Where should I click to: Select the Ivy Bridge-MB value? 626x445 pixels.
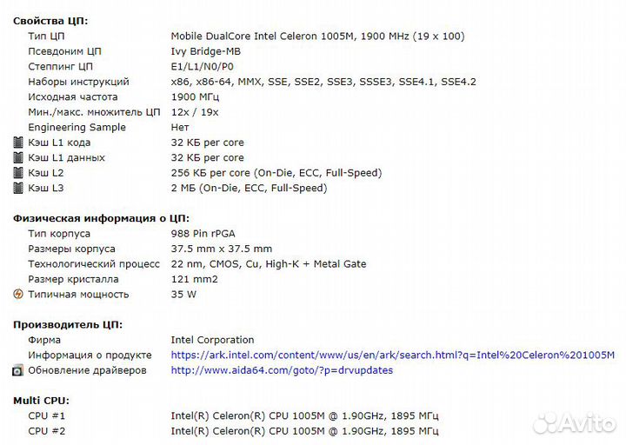click(x=205, y=51)
